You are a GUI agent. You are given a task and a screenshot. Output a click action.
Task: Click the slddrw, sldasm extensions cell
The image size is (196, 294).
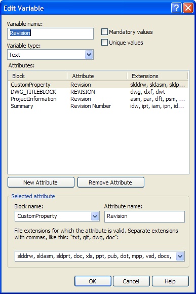click(158, 85)
